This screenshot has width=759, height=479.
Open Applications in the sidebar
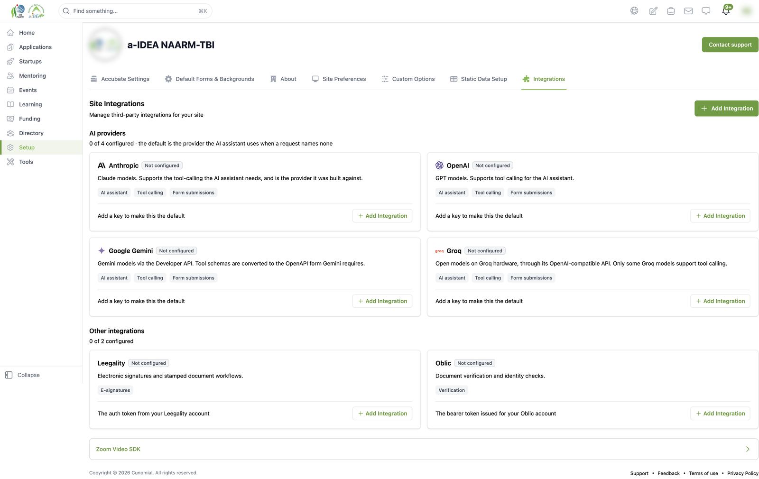pos(41,47)
